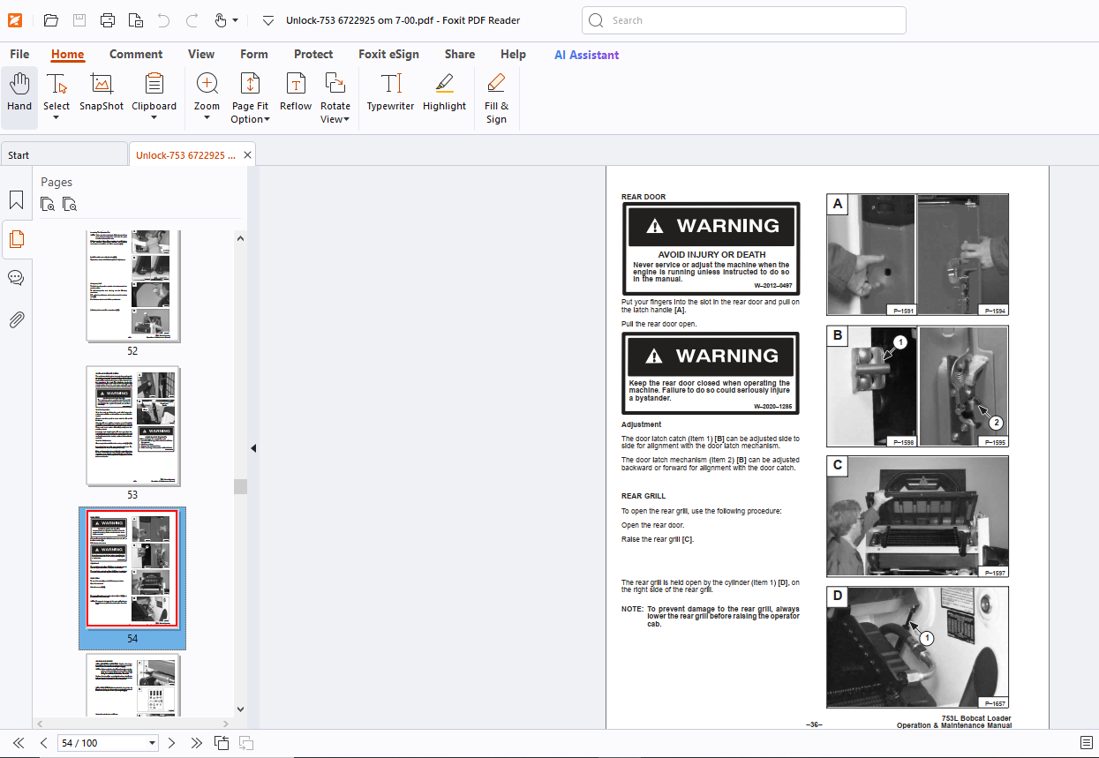Screen dimensions: 1099x758
Task: Open the Bookmarks panel icon
Action: 16,200
